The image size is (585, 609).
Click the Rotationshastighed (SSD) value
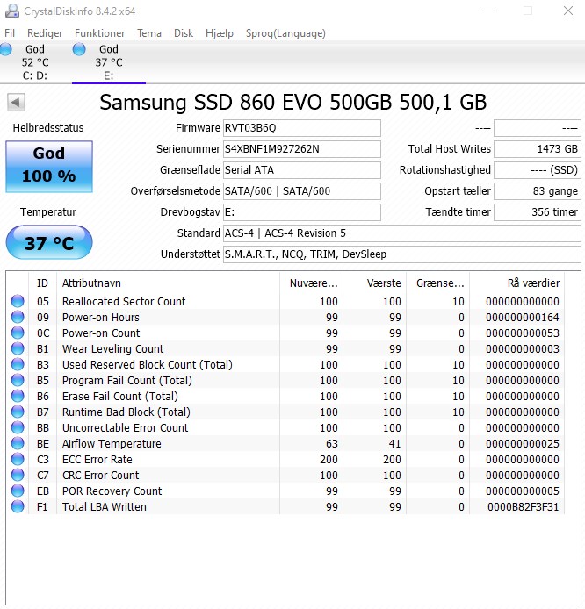tap(538, 170)
